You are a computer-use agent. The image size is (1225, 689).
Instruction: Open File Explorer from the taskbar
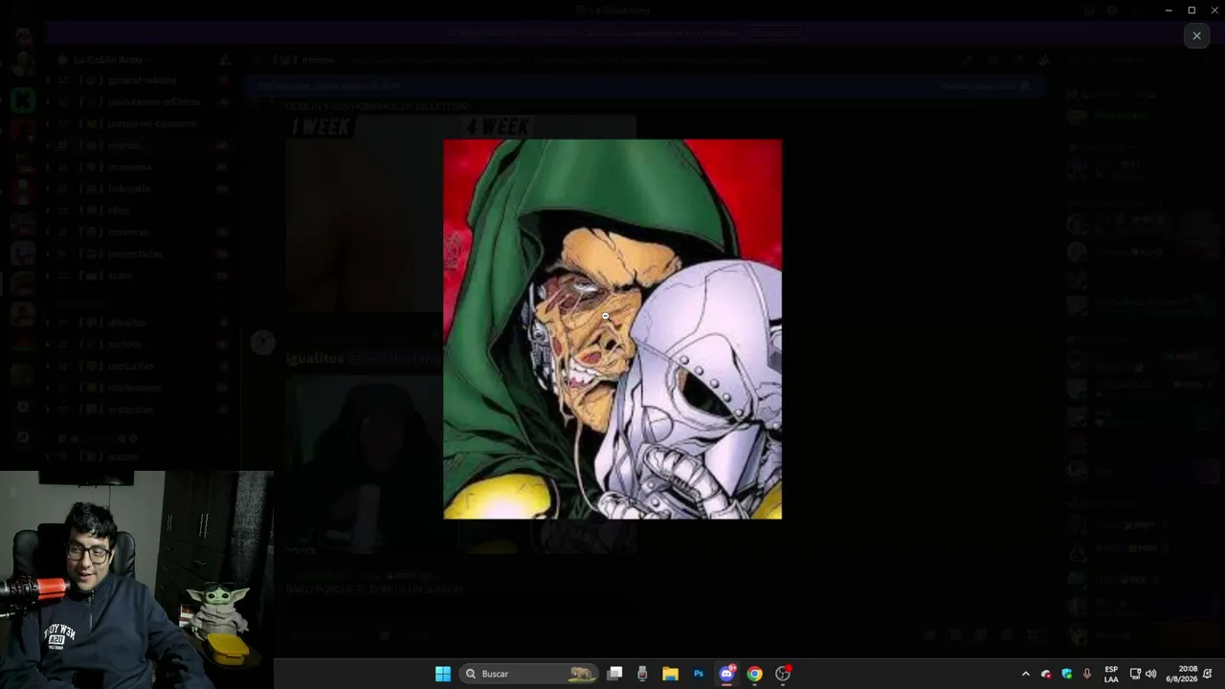[671, 674]
